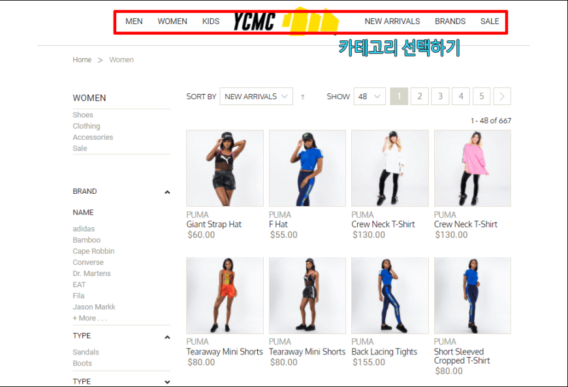This screenshot has height=387, width=568.
Task: Open the BRANDS menu item
Action: 450,22
